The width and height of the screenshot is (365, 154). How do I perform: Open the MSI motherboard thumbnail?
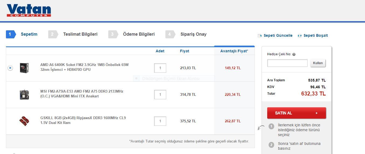[24, 94]
